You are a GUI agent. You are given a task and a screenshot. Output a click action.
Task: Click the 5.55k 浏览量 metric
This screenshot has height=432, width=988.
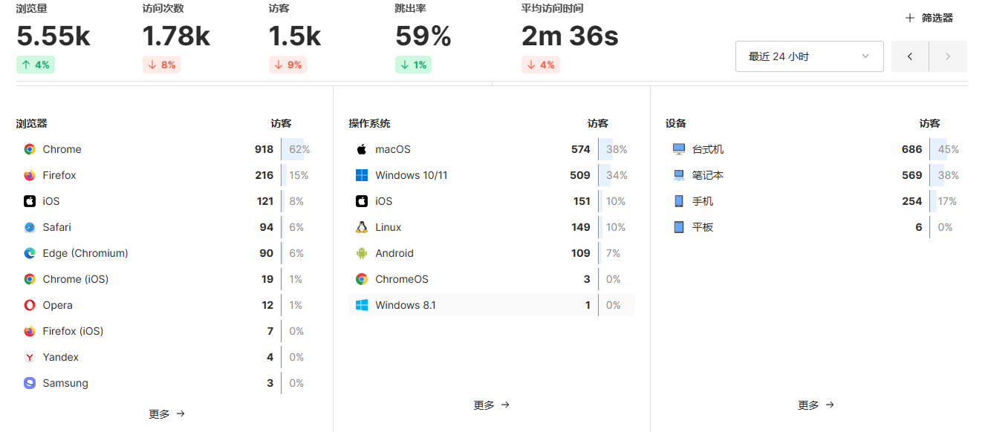click(53, 36)
